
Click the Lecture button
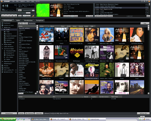(x=21, y=113)
